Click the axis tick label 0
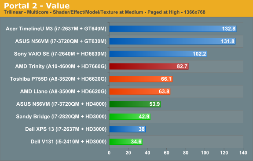The image size is (253, 161). [109, 153]
